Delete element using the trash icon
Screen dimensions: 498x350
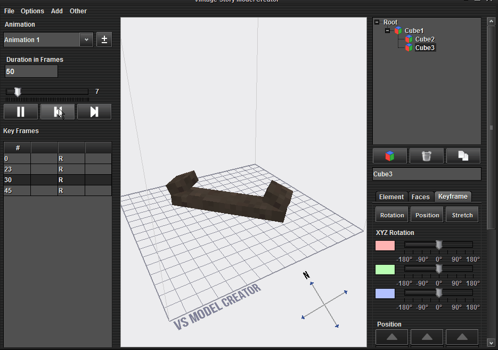tap(426, 156)
